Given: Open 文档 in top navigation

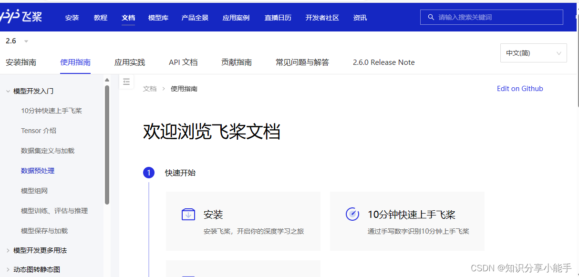Looking at the screenshot, I should (128, 18).
